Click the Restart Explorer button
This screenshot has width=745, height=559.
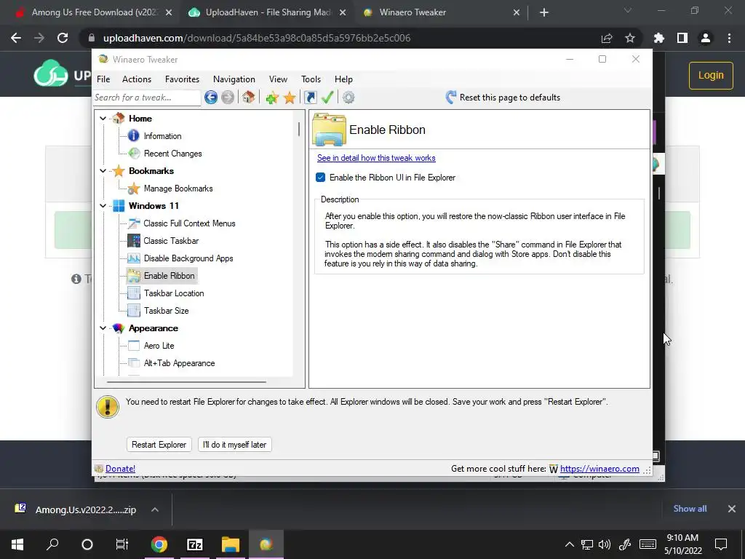pos(159,445)
